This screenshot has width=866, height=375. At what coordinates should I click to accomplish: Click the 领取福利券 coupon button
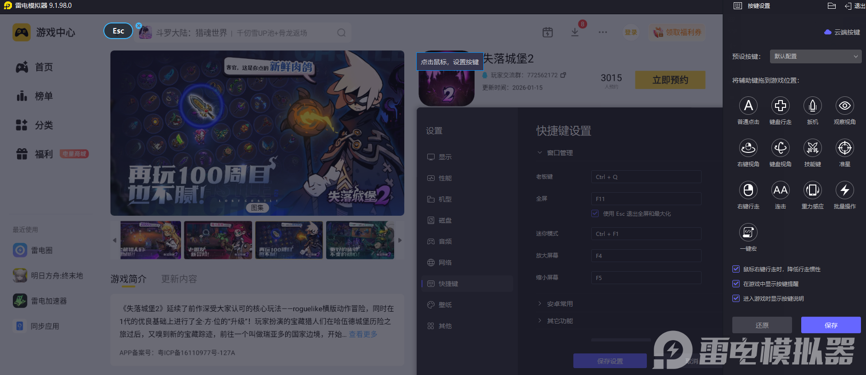tap(678, 32)
